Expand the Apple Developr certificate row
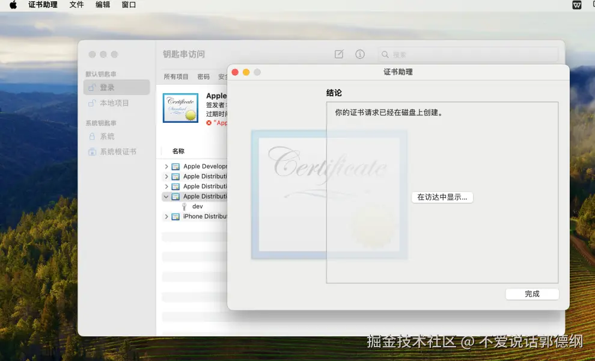This screenshot has width=595, height=361. click(x=166, y=167)
